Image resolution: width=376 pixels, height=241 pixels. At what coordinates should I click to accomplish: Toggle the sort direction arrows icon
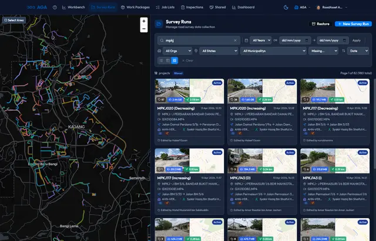tap(343, 51)
